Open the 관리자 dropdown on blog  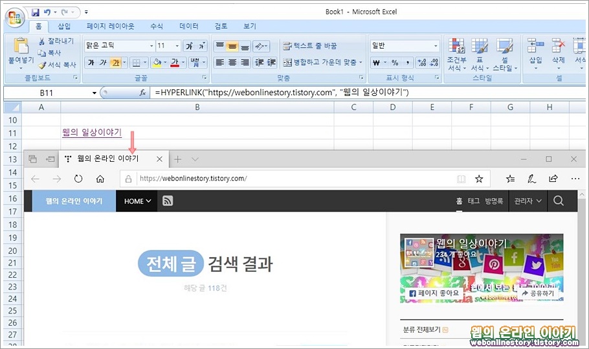click(528, 201)
